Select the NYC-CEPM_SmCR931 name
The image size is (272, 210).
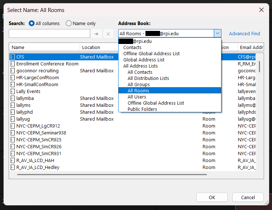[39, 154]
